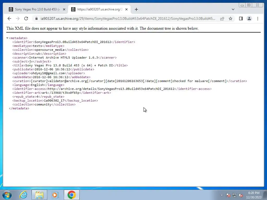267x200 pixels.
Task: Open the Chrome profile menu
Action: point(249,18)
